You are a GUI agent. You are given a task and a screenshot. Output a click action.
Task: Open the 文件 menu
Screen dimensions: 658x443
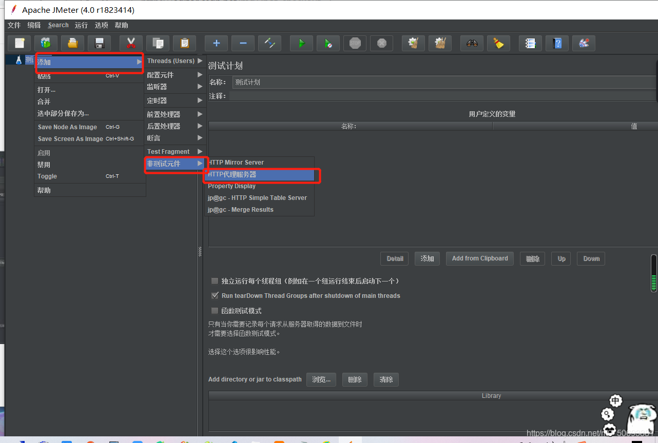point(14,25)
